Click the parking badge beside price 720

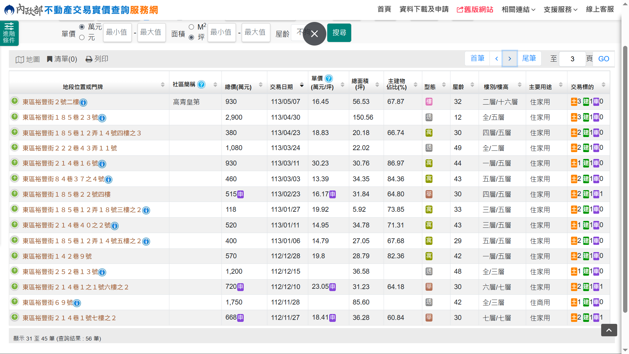point(240,287)
